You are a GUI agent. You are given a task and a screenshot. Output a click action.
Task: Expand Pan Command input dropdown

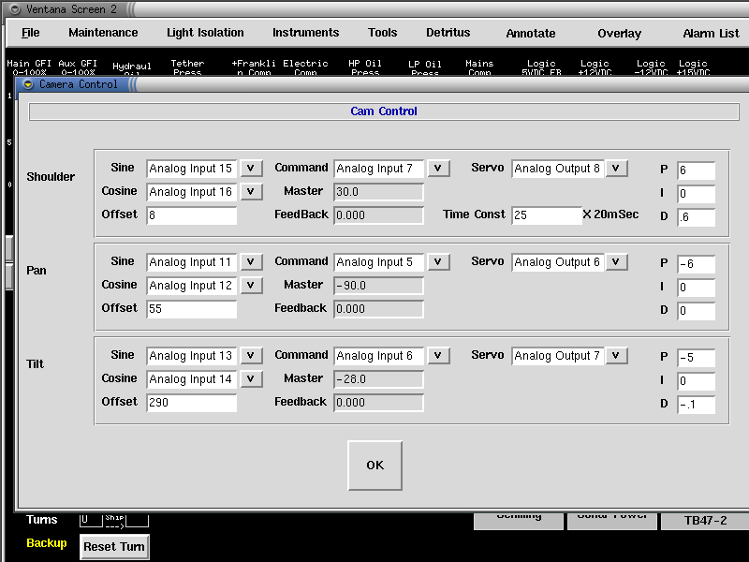(x=437, y=262)
